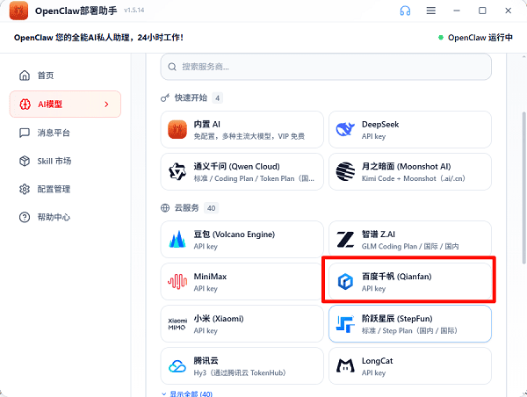Click the 快速开始 count badge 4
The height and width of the screenshot is (397, 527).
click(x=218, y=98)
